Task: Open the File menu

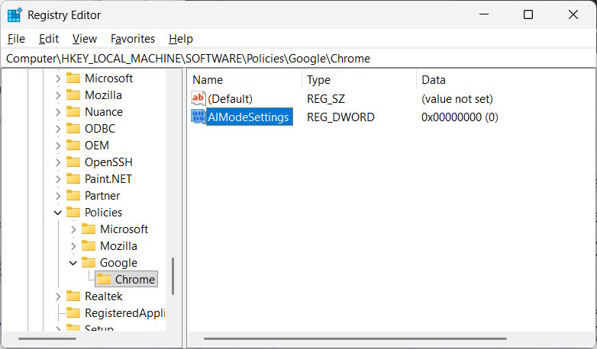Action: (x=16, y=39)
